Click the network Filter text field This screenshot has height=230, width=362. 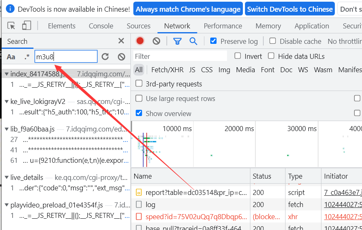[180, 56]
